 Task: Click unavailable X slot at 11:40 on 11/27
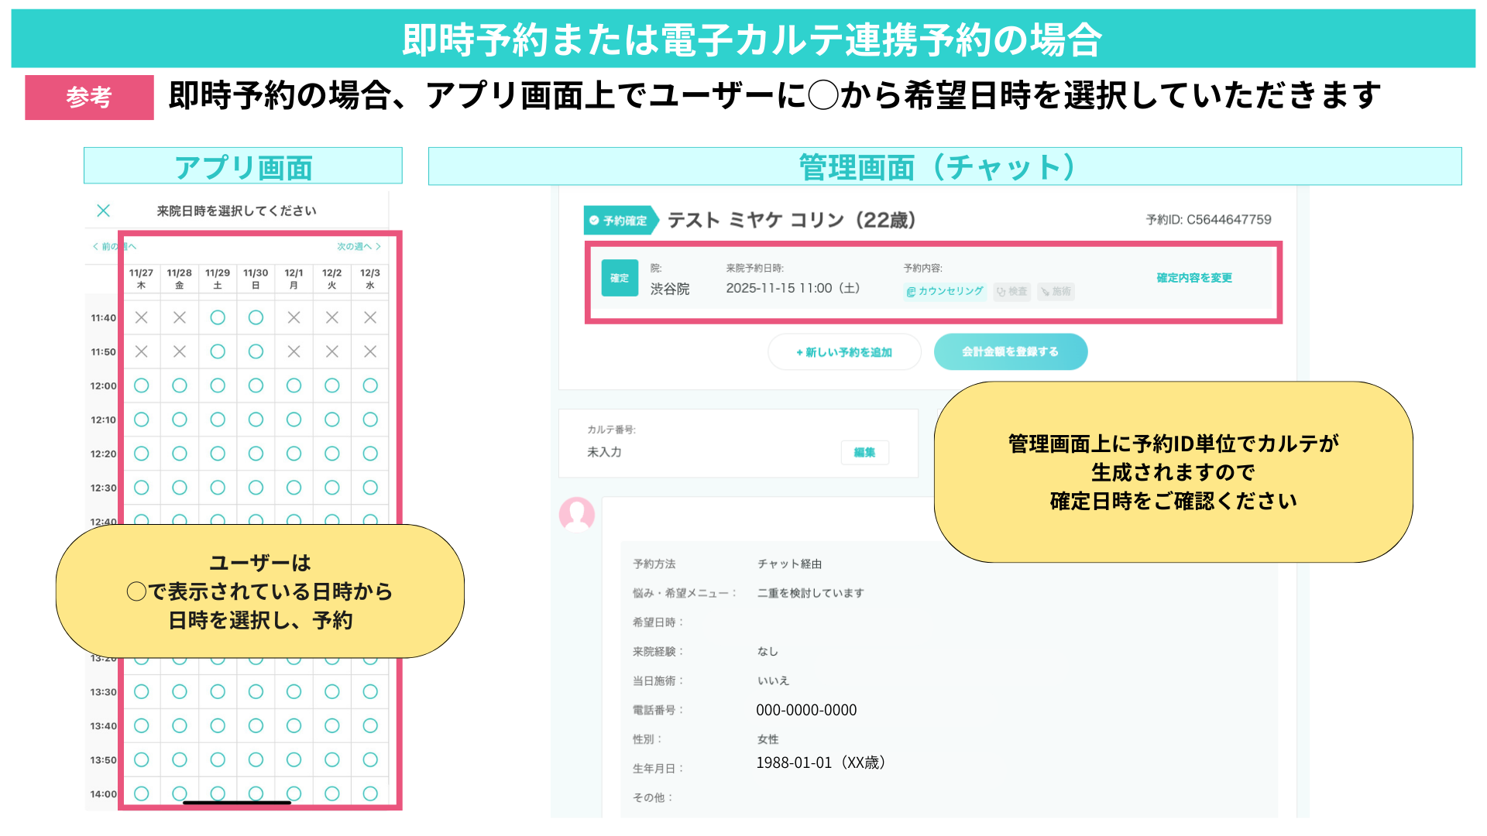(x=141, y=317)
